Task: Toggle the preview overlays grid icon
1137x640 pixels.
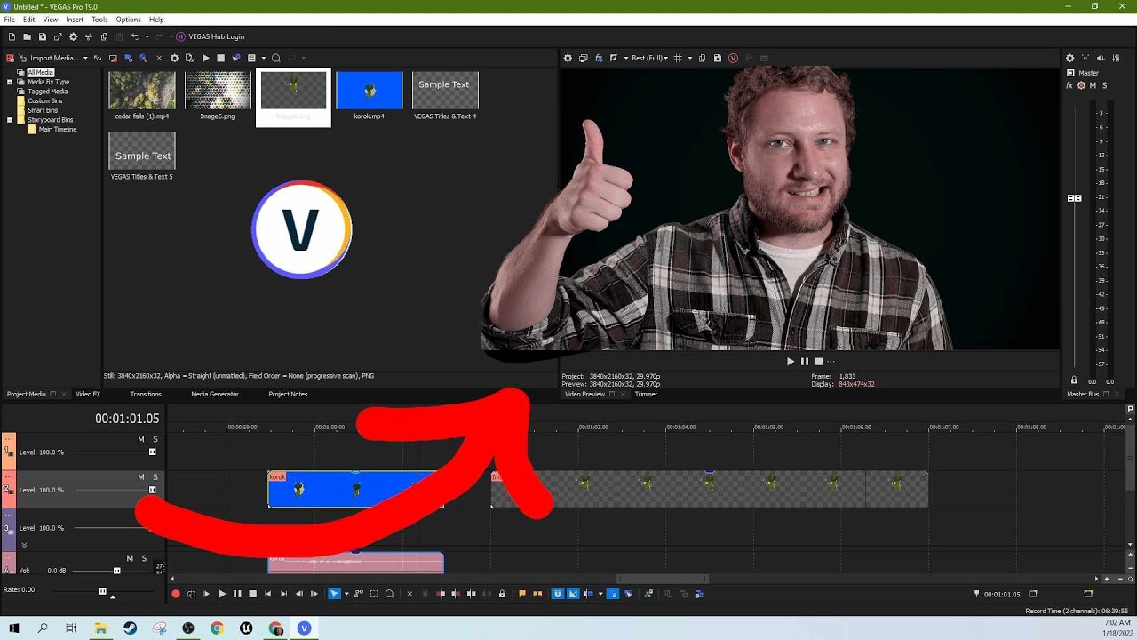Action: [x=677, y=58]
